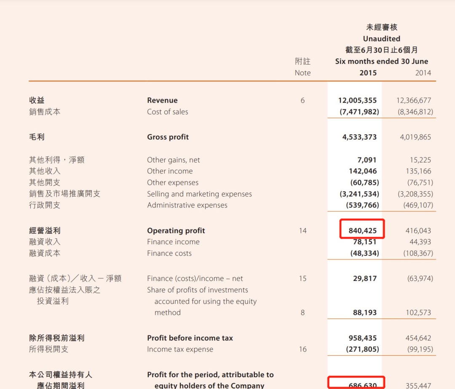This screenshot has height=389, width=455.
Task: Select 'Selling and marketing expenses' label
Action: tap(199, 194)
